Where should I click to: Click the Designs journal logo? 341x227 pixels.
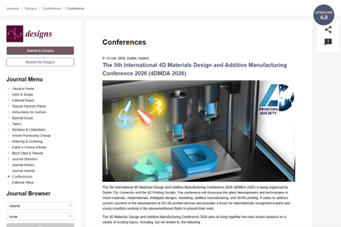29,34
